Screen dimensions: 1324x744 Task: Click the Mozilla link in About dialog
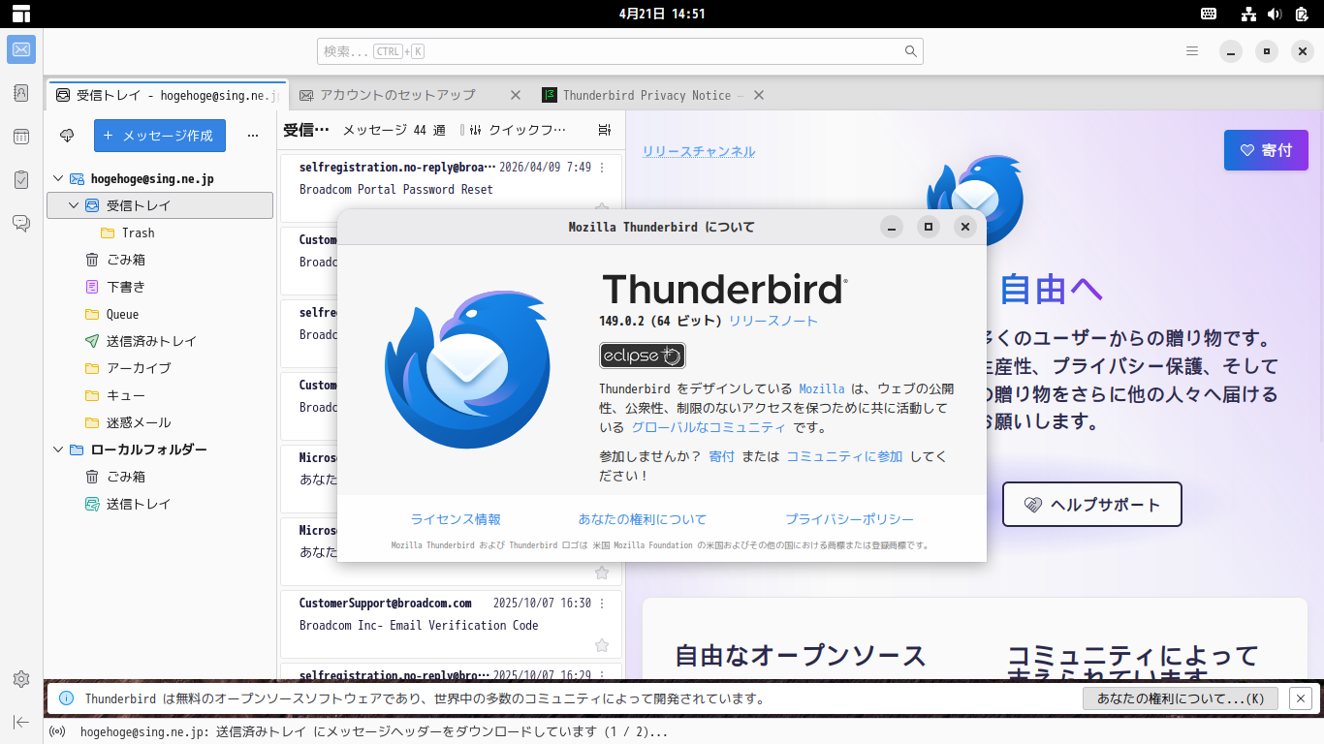pos(822,388)
